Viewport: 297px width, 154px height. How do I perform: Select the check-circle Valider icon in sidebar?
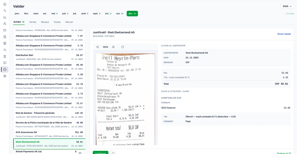tap(5, 70)
